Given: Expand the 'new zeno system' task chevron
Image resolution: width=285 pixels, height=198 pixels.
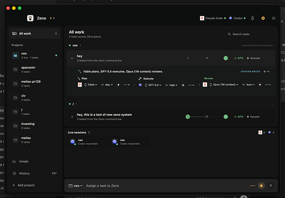Looking at the screenshot, I should [x=72, y=117].
